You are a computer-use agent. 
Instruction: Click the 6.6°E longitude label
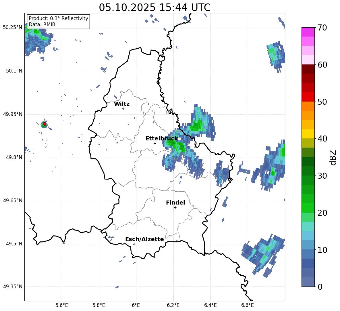click(x=248, y=305)
